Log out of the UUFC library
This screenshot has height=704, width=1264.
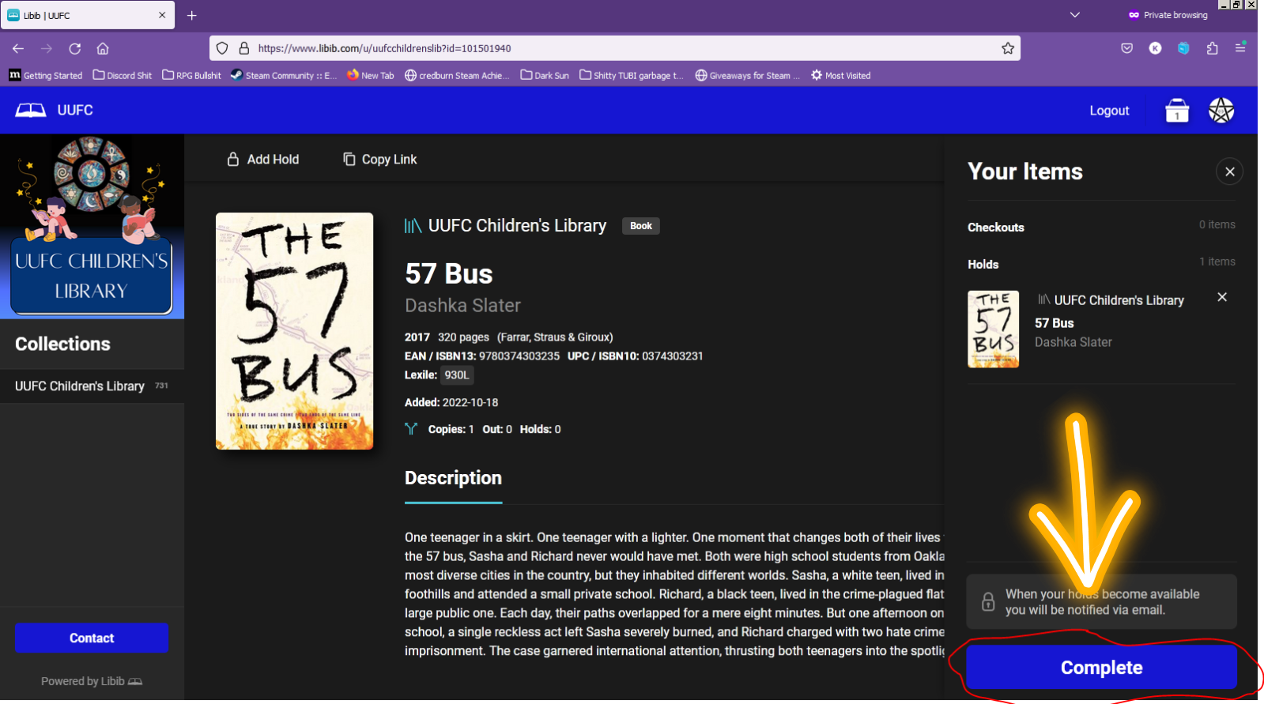click(x=1109, y=111)
